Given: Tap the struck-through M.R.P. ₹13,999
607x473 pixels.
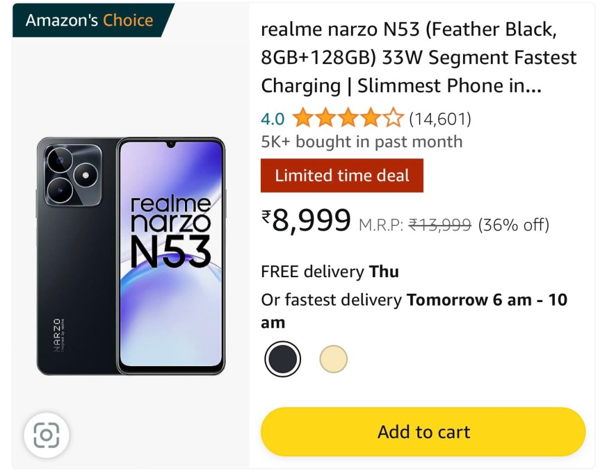Looking at the screenshot, I should [415, 225].
